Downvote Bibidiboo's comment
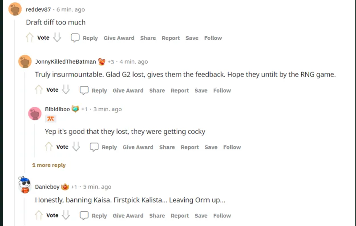This screenshot has height=226, width=356. point(76,147)
